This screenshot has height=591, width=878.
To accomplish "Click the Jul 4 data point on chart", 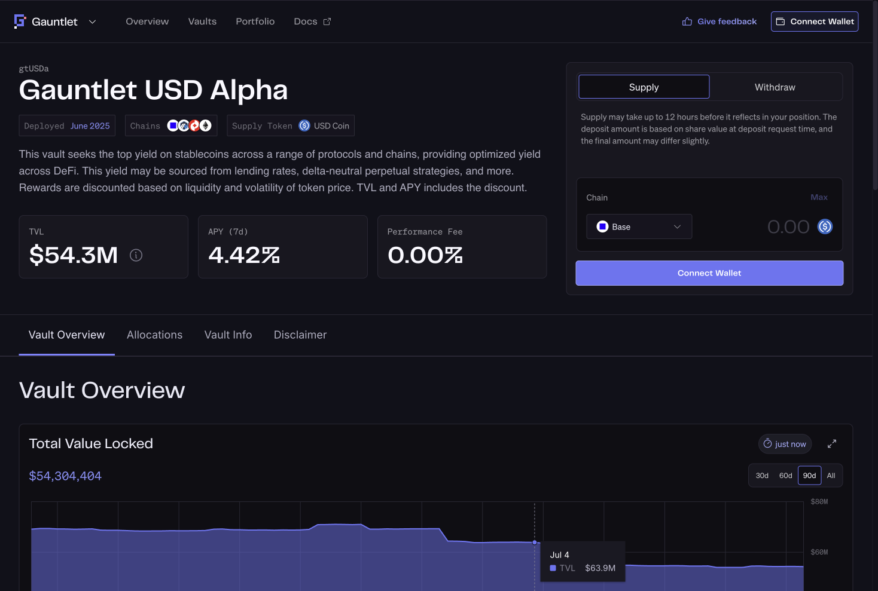I will click(x=535, y=543).
